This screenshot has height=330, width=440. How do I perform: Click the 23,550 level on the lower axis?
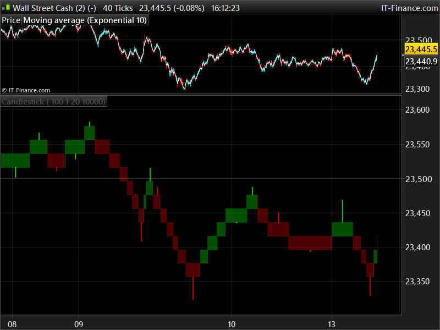pyautogui.click(x=417, y=145)
